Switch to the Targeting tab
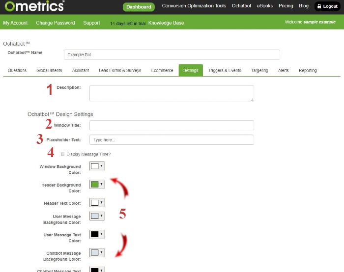The width and height of the screenshot is (344, 272). tap(259, 70)
